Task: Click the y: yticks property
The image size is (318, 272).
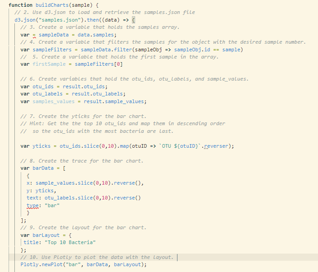Action: pos(41,190)
